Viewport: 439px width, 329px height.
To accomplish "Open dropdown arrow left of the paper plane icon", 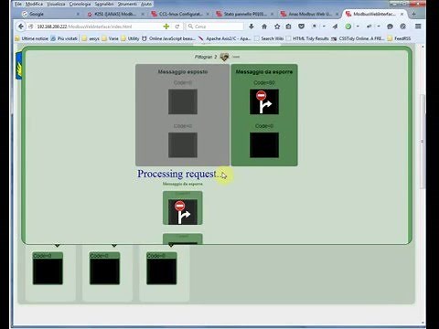I will pyautogui.click(x=324, y=27).
